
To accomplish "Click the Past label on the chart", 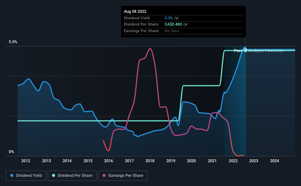I will [238, 51].
